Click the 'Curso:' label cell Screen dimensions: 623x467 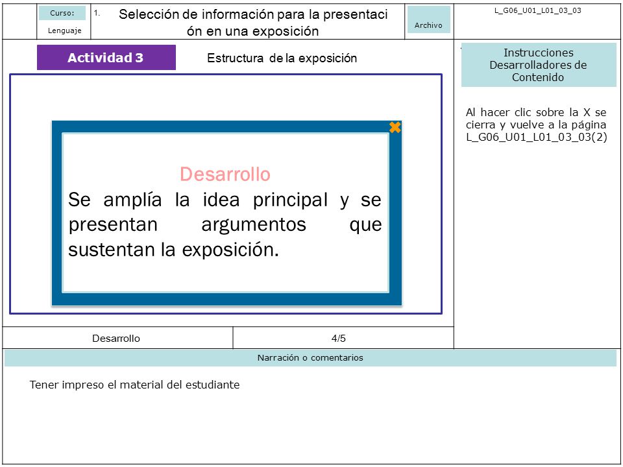click(62, 13)
